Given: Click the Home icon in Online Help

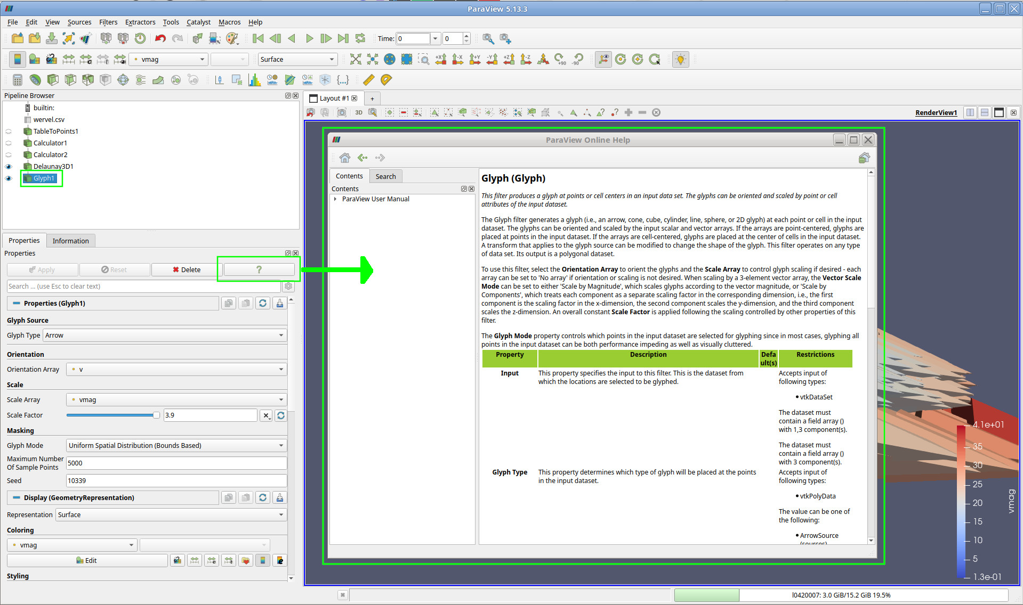Looking at the screenshot, I should point(345,158).
